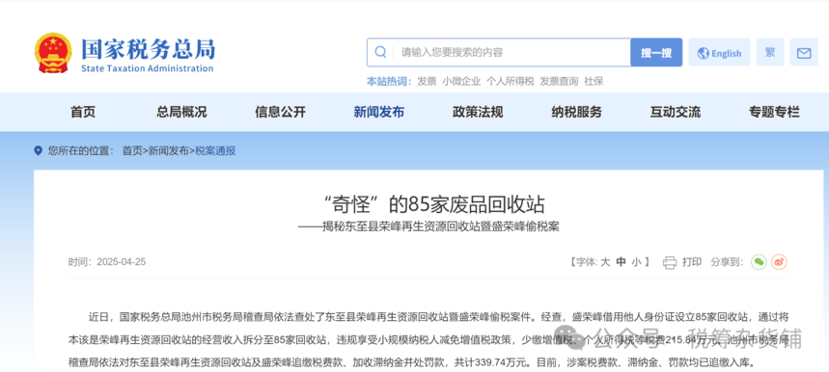Click hot keyword 个人所得税

[511, 81]
